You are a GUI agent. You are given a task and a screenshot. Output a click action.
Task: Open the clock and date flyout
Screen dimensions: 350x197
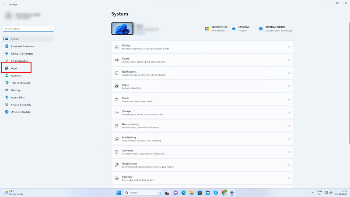point(341,193)
